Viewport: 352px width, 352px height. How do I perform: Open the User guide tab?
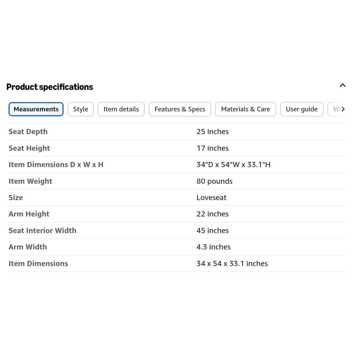point(302,109)
